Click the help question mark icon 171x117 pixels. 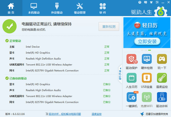140,2
